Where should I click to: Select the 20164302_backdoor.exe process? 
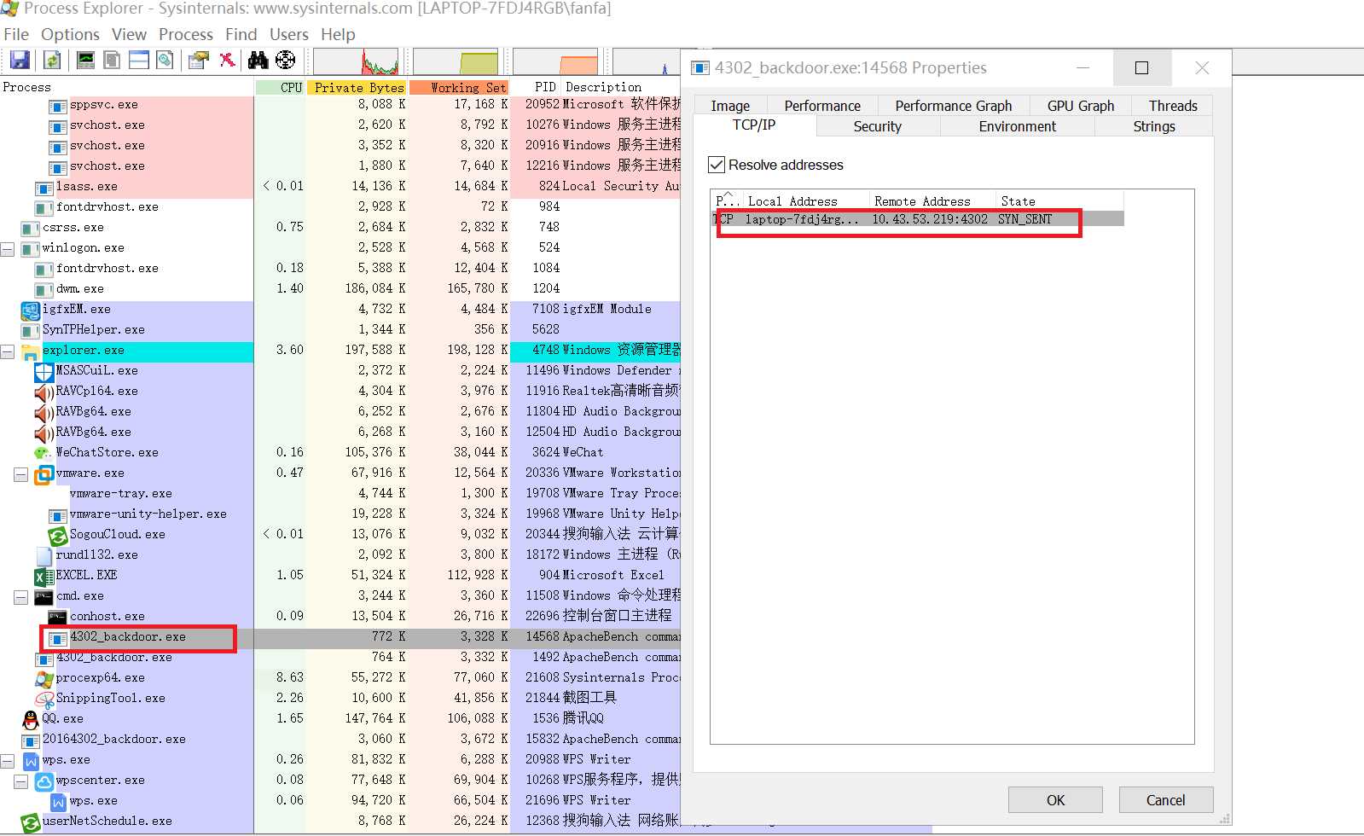114,739
